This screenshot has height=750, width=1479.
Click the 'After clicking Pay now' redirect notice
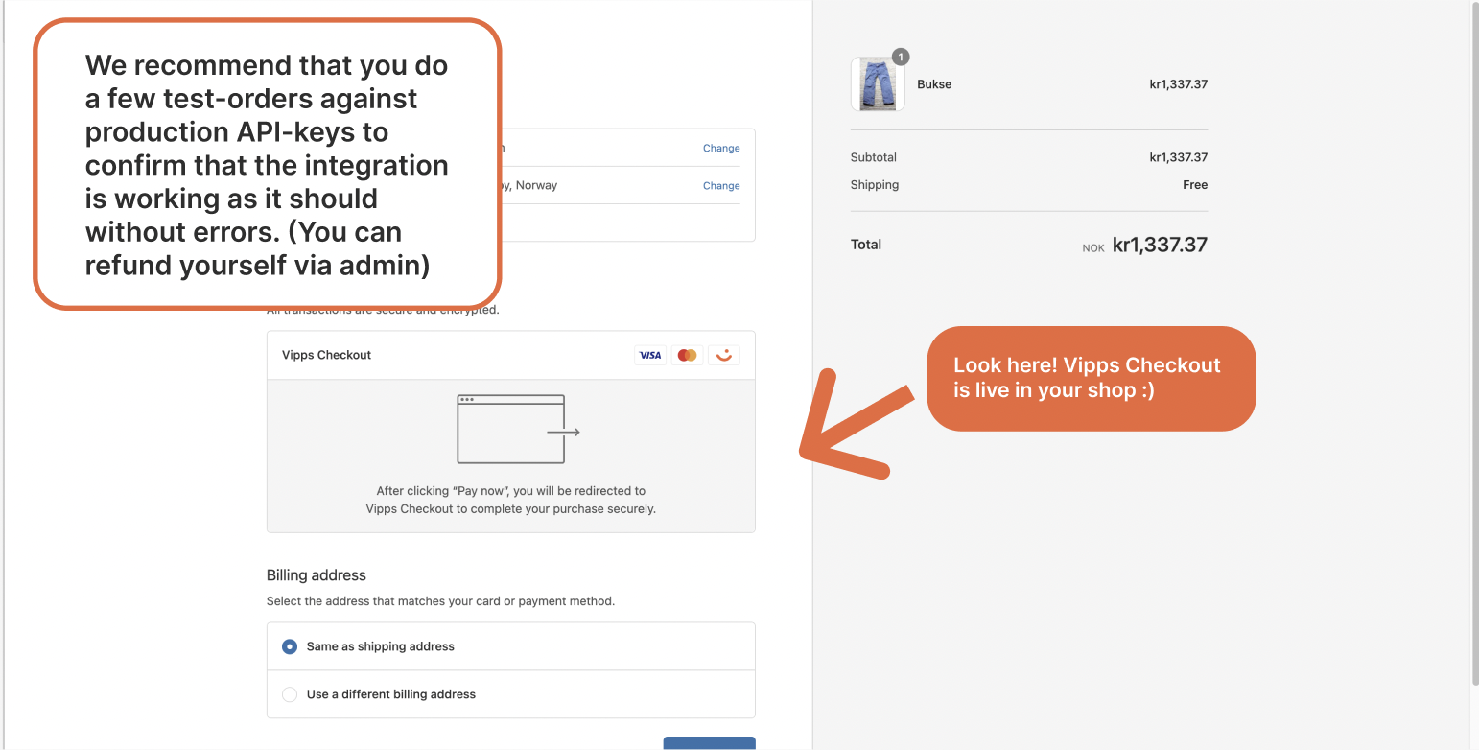coord(511,500)
